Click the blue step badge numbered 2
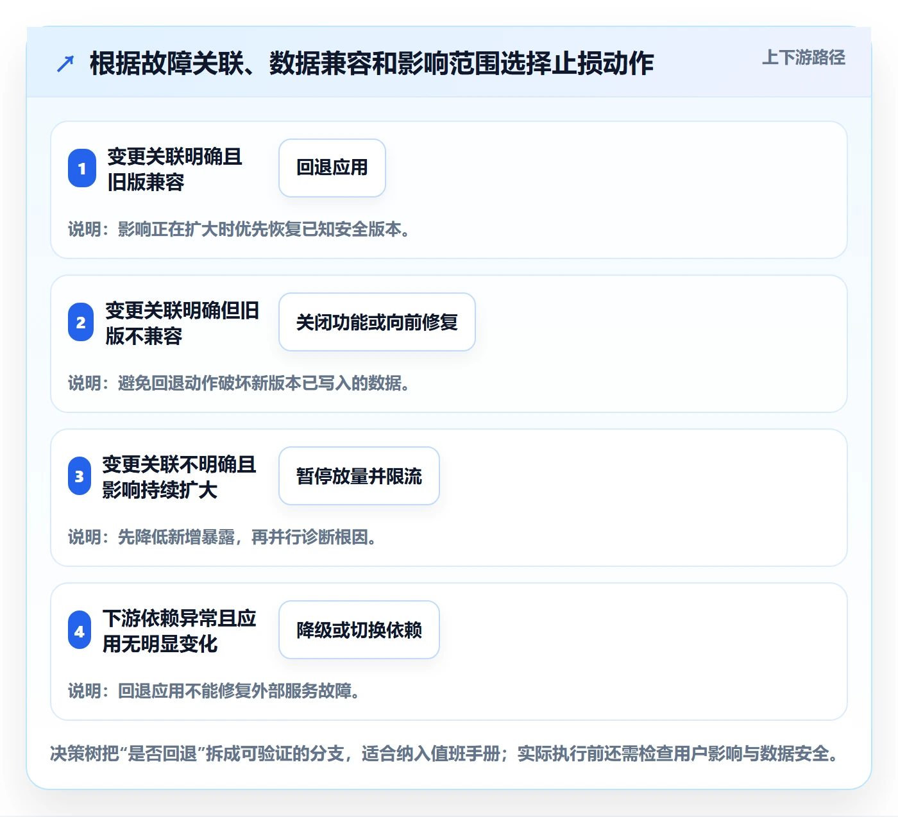Image resolution: width=898 pixels, height=817 pixels. pos(81,322)
